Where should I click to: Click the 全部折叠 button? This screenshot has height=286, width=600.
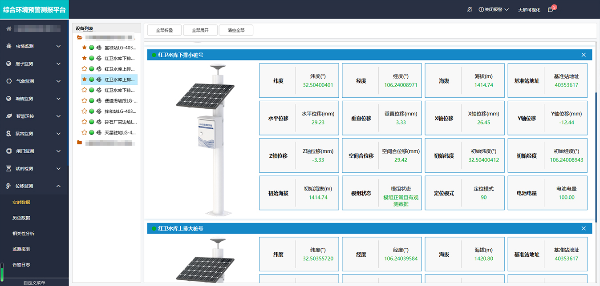(164, 30)
